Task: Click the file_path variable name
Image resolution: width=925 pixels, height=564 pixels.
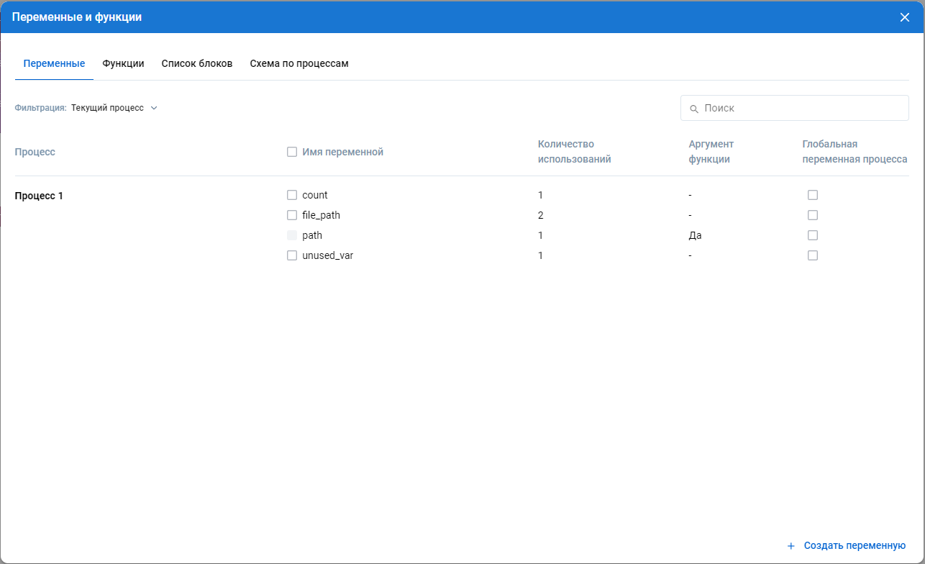Action: coord(321,215)
